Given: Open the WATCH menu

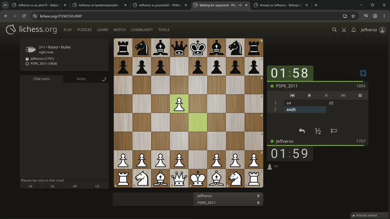Looking at the screenshot, I should 119,30.
